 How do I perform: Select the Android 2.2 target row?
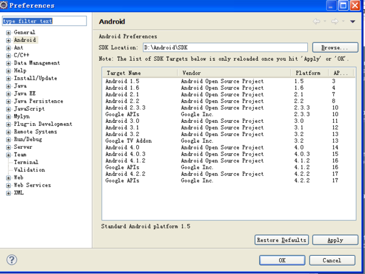click(x=229, y=101)
